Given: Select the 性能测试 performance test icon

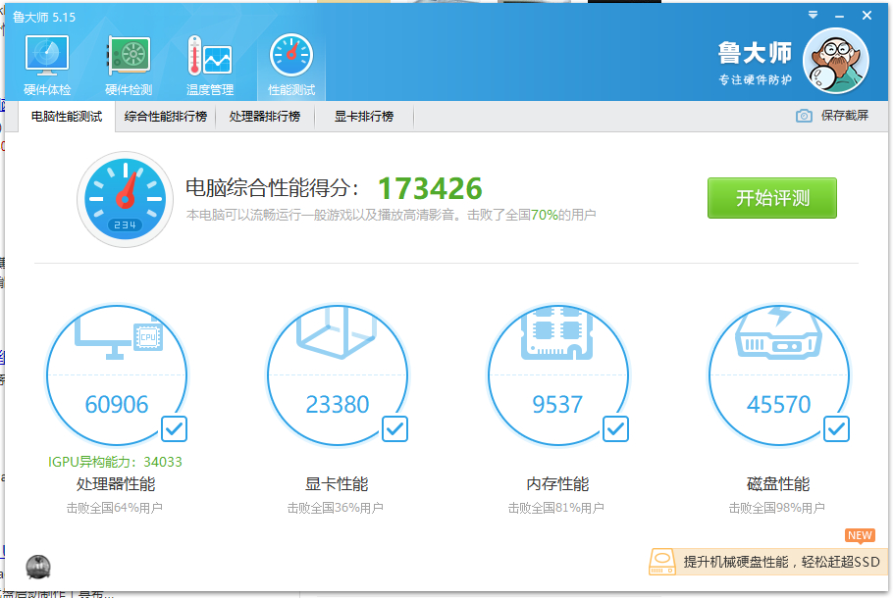Looking at the screenshot, I should (x=291, y=65).
